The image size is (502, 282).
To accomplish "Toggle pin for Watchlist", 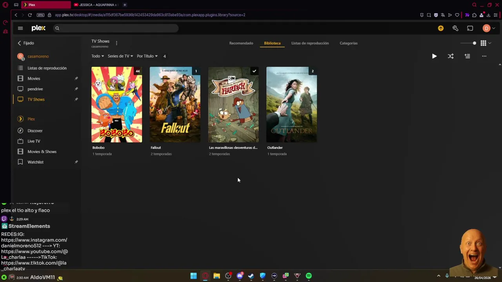I will 76,162.
